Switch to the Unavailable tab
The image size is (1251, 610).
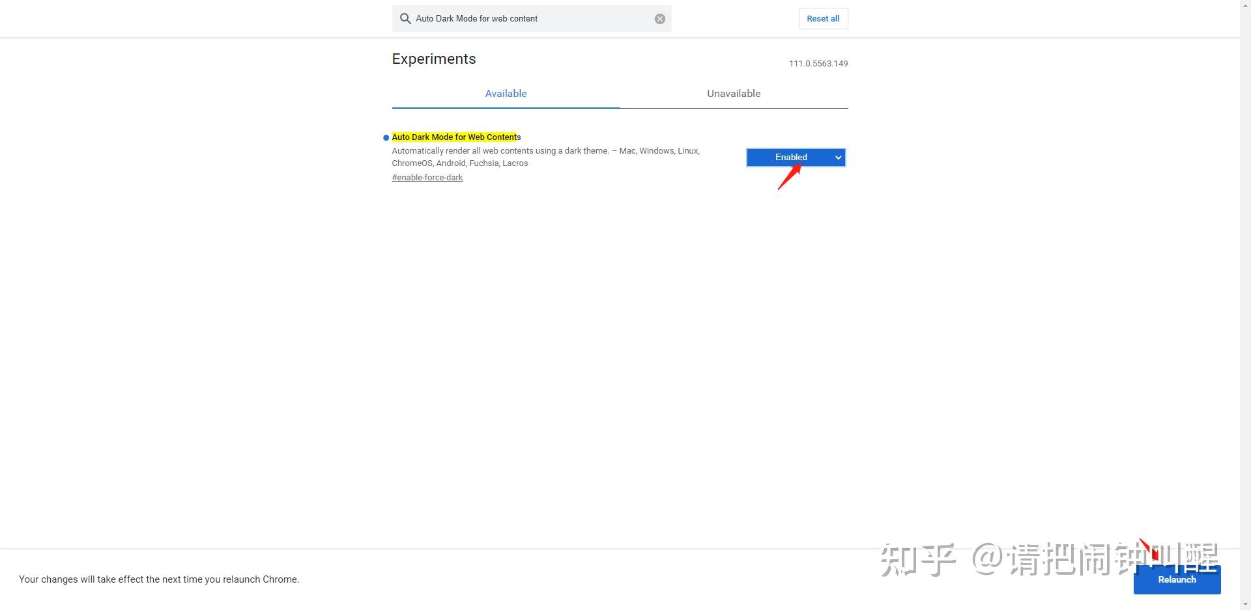(734, 94)
